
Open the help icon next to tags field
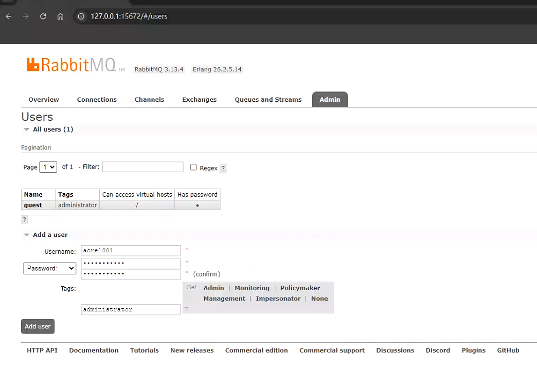186,309
